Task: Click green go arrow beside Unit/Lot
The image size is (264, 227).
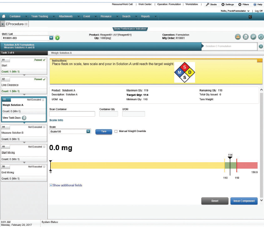Action: [x=57, y=38]
